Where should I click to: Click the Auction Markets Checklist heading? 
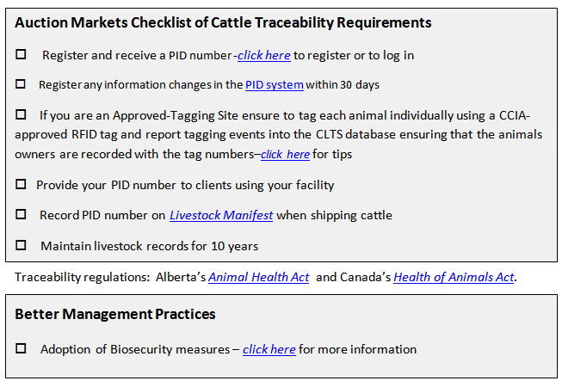tap(223, 22)
